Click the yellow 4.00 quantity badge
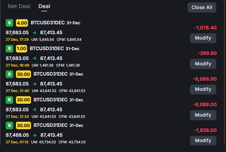This screenshot has width=226, height=152. point(22,23)
